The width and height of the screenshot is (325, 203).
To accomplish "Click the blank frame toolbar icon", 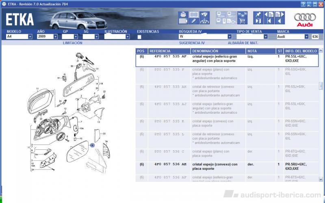I will [194, 15].
